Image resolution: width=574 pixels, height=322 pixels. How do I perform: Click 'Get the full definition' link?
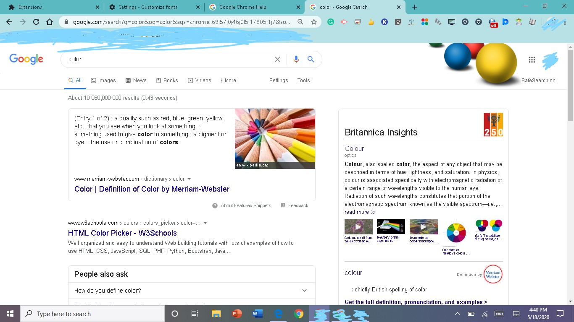coord(416,302)
